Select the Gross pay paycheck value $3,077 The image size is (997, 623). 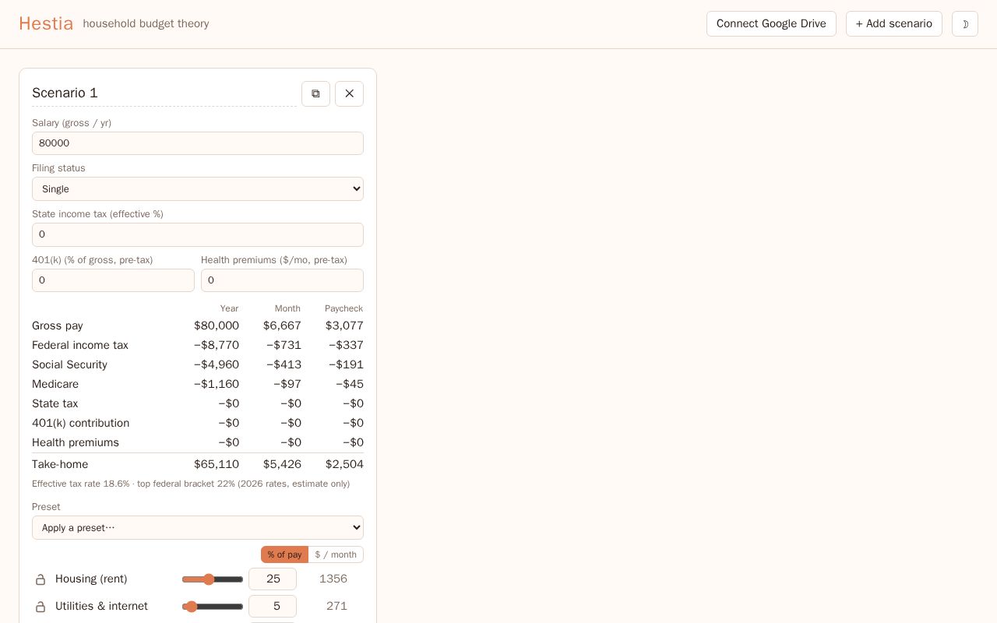(344, 326)
